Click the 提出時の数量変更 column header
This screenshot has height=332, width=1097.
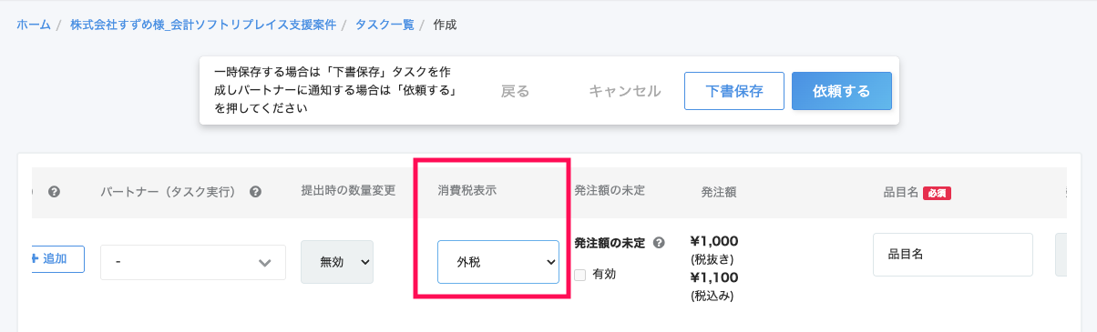click(x=348, y=191)
